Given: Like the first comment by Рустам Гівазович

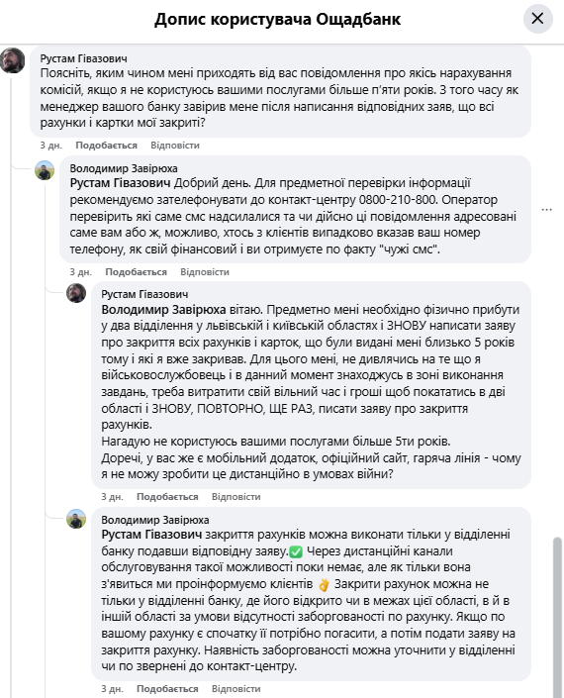Looking at the screenshot, I should tap(106, 146).
